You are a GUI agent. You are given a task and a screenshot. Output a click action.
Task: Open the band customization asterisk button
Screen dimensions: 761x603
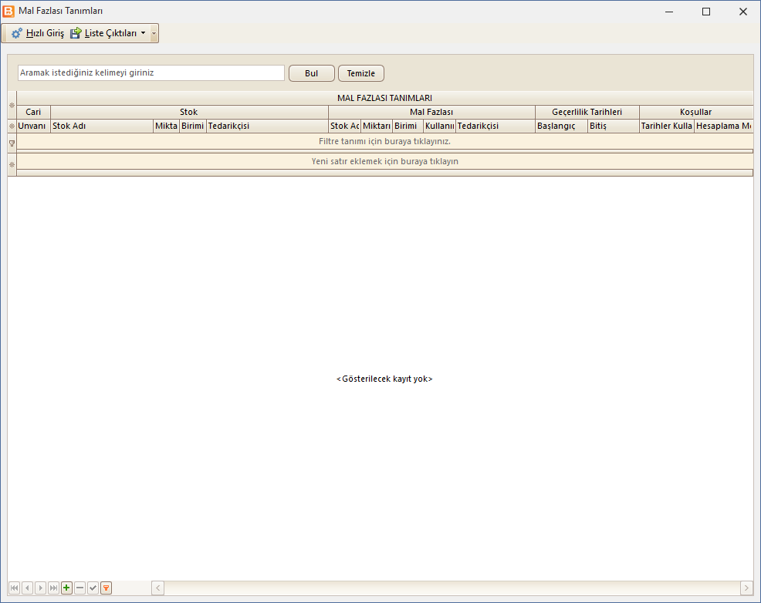click(12, 105)
